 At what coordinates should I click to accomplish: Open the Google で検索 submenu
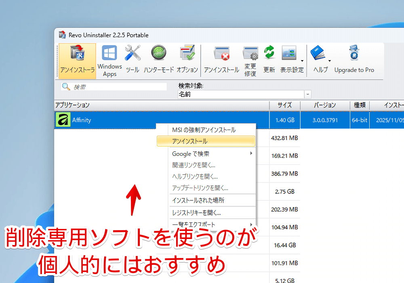coord(206,153)
